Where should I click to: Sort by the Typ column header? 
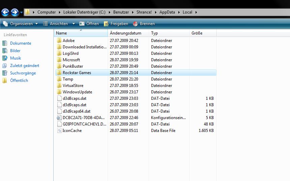tap(169, 33)
